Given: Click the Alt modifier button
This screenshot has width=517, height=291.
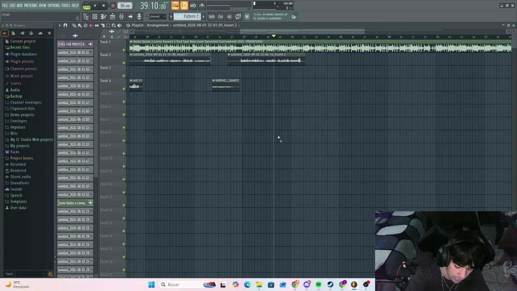Looking at the screenshot, I should [229, 17].
